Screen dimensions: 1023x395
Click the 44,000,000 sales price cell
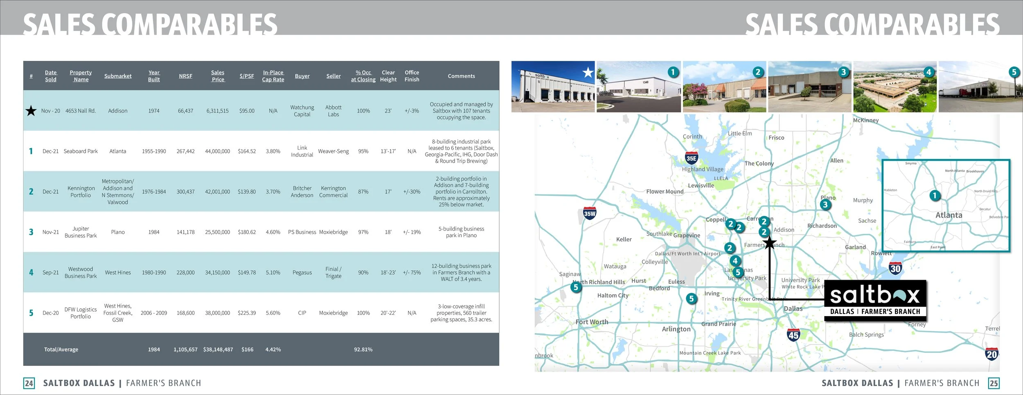(218, 151)
